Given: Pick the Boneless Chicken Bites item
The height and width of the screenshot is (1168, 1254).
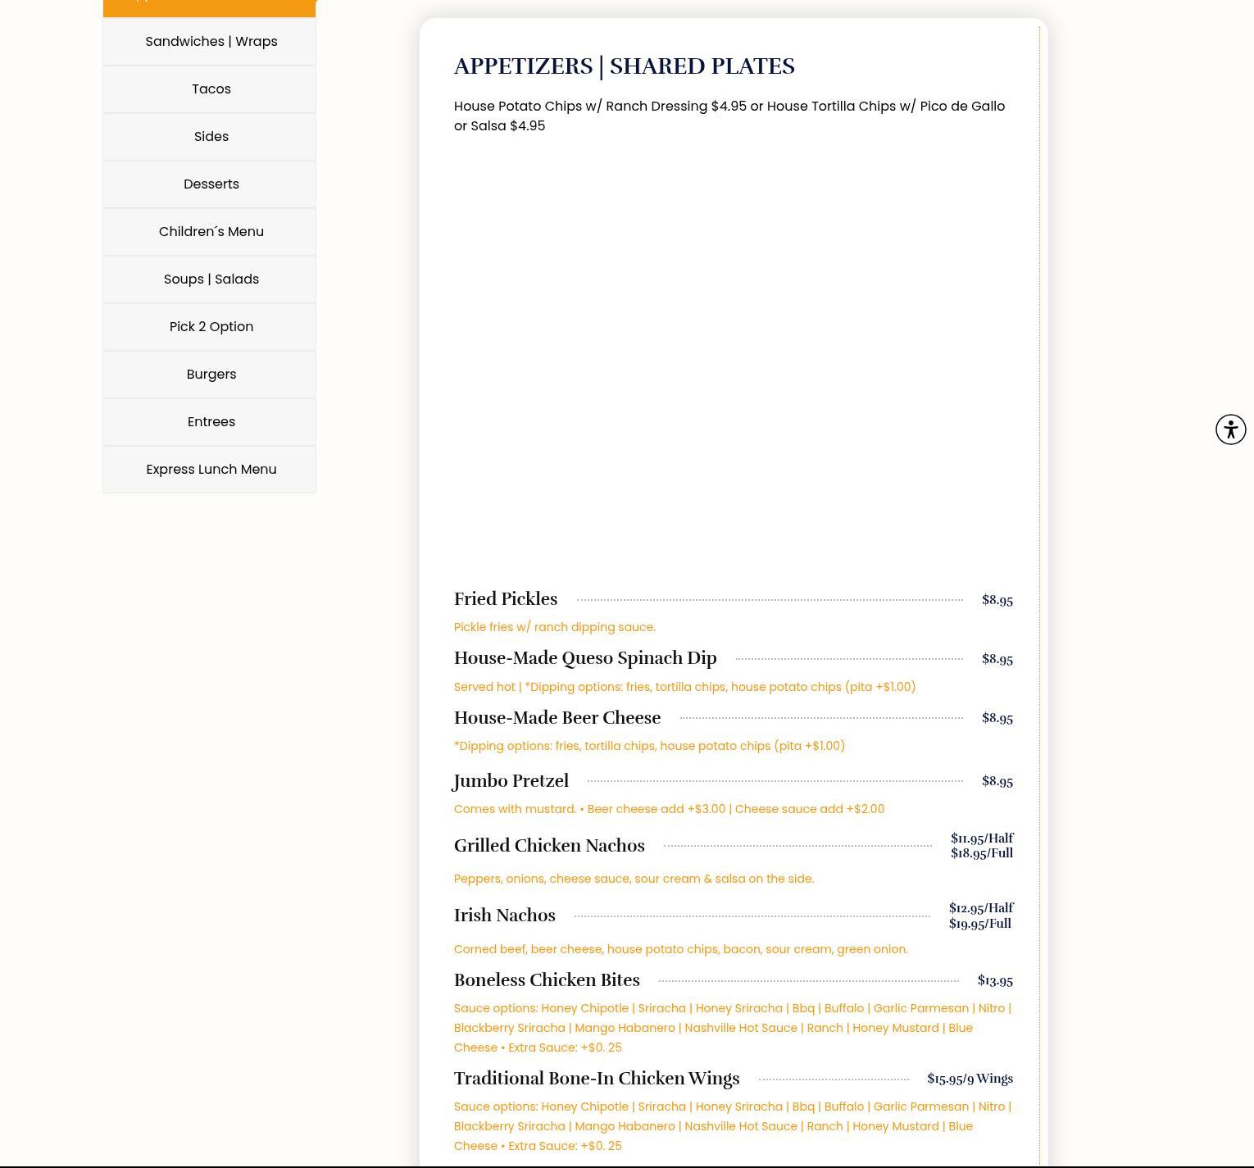Looking at the screenshot, I should coord(547,980).
